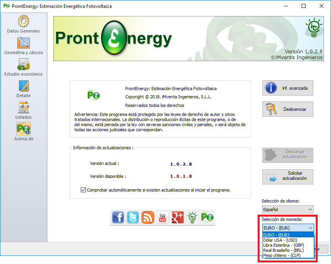Click the ProntEnergy icon in social bar
331x264 pixels.
[207, 217]
